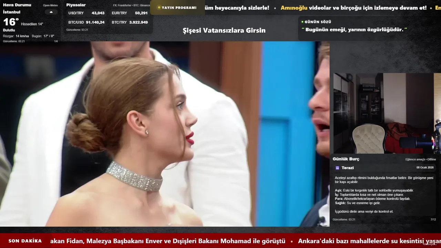The width and height of the screenshot is (441, 248).
Task: Open the Yayın Programı badge
Action: pyautogui.click(x=177, y=8)
